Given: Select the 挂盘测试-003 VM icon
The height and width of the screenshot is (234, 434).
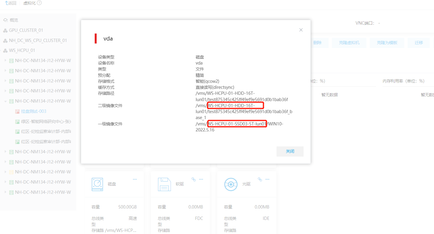Looking at the screenshot, I should (x=18, y=111).
